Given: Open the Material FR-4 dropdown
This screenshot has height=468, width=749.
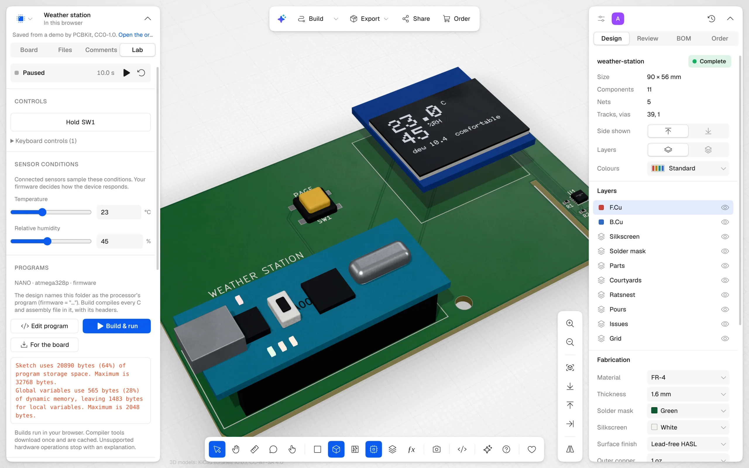Looking at the screenshot, I should [688, 377].
